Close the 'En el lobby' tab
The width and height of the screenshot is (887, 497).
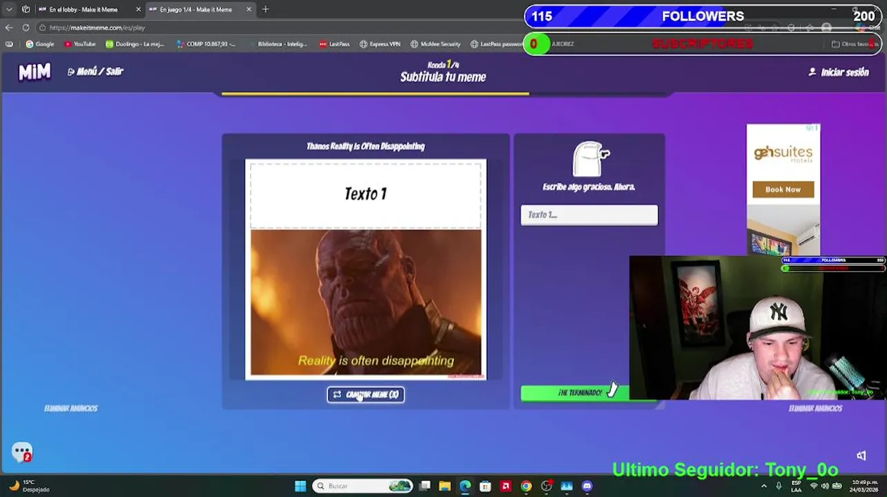click(x=138, y=10)
